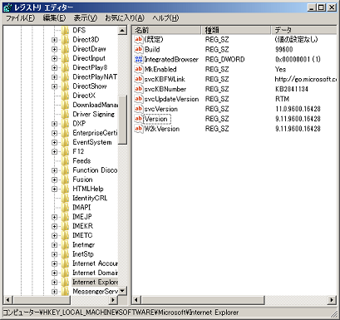Expand the DirectInput key
340x320 pixels.
55,58
